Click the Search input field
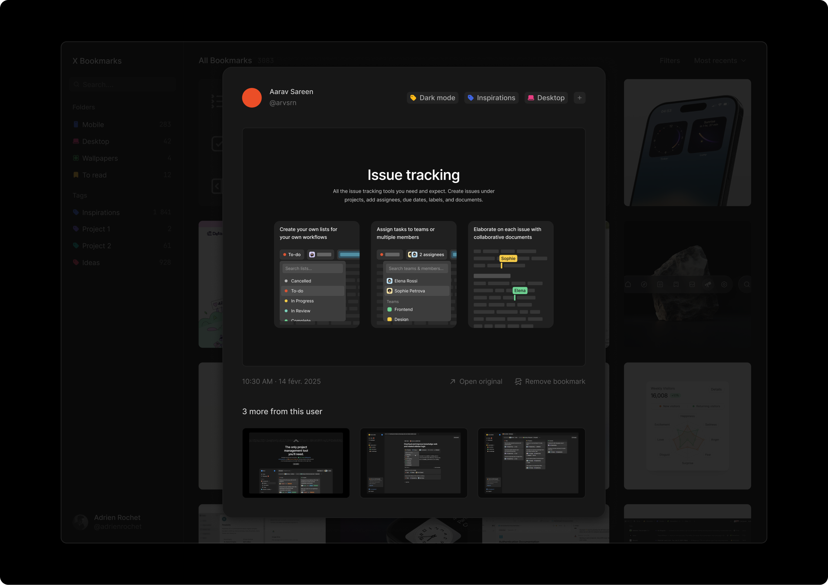 click(x=122, y=84)
